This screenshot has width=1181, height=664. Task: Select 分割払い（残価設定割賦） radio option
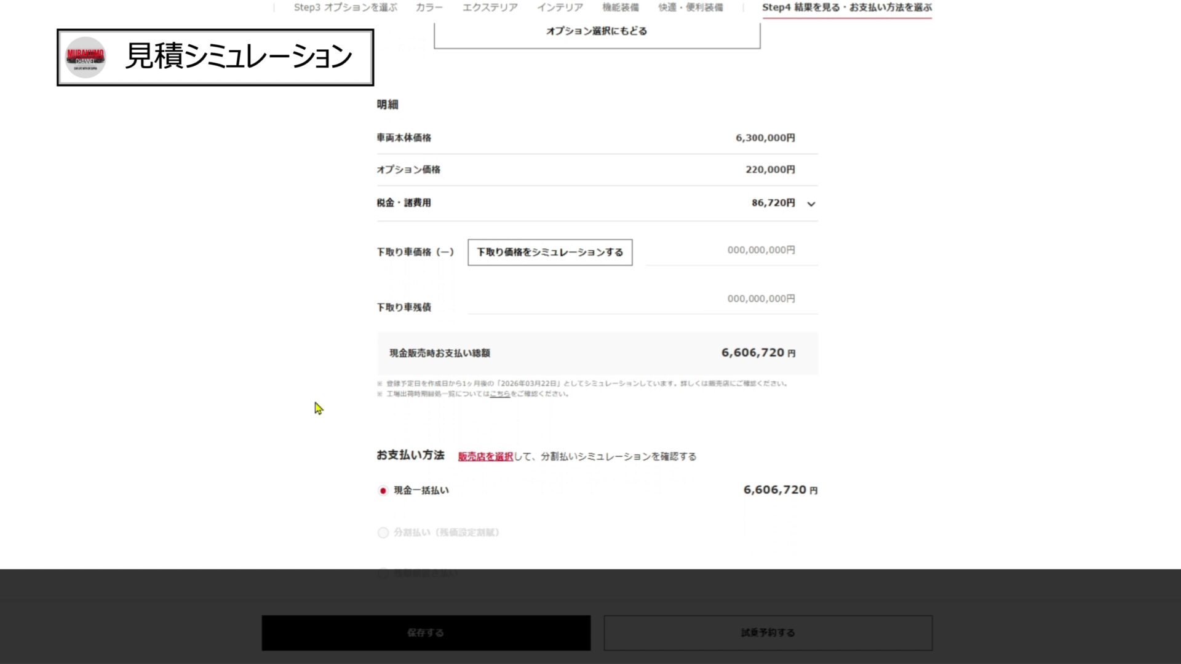point(383,532)
